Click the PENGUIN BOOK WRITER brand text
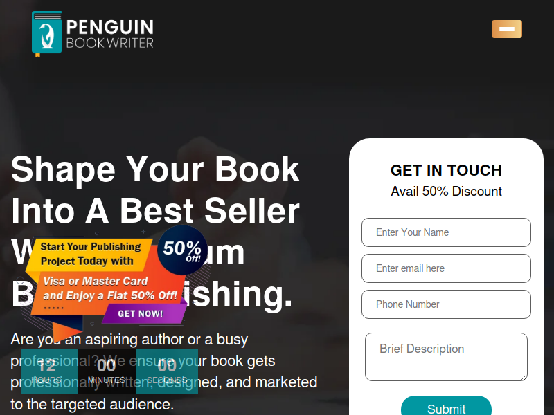The image size is (554, 415). [x=110, y=33]
